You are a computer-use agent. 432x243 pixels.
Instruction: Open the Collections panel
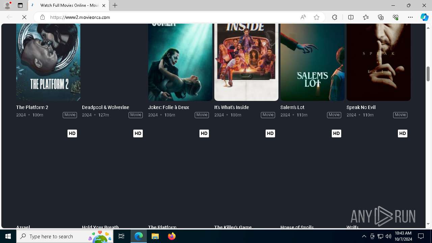(381, 17)
